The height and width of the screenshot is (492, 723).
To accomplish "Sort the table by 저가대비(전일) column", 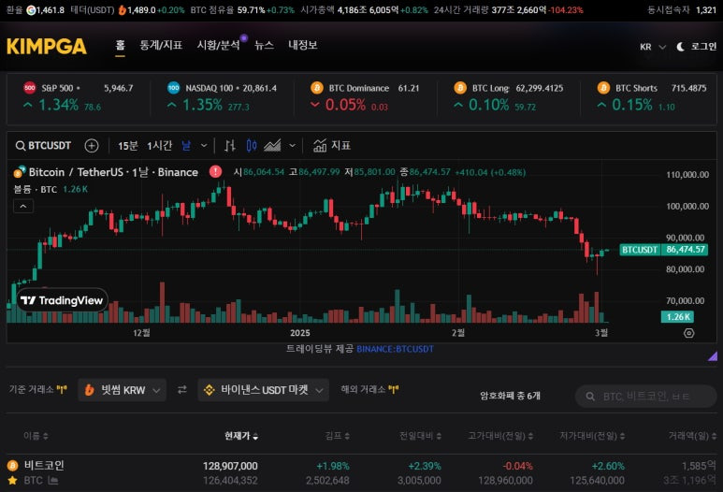I will click(592, 436).
